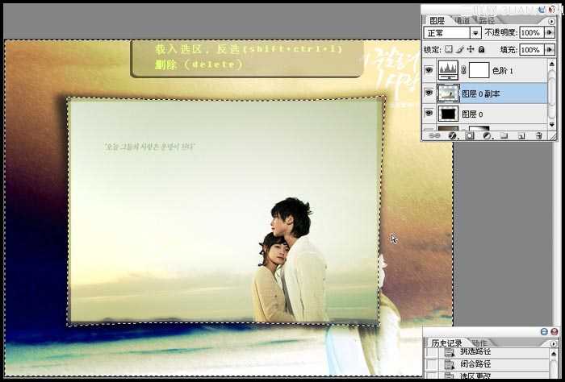Select the 闭合路径 history state
This screenshot has width=565, height=382.
(x=476, y=364)
